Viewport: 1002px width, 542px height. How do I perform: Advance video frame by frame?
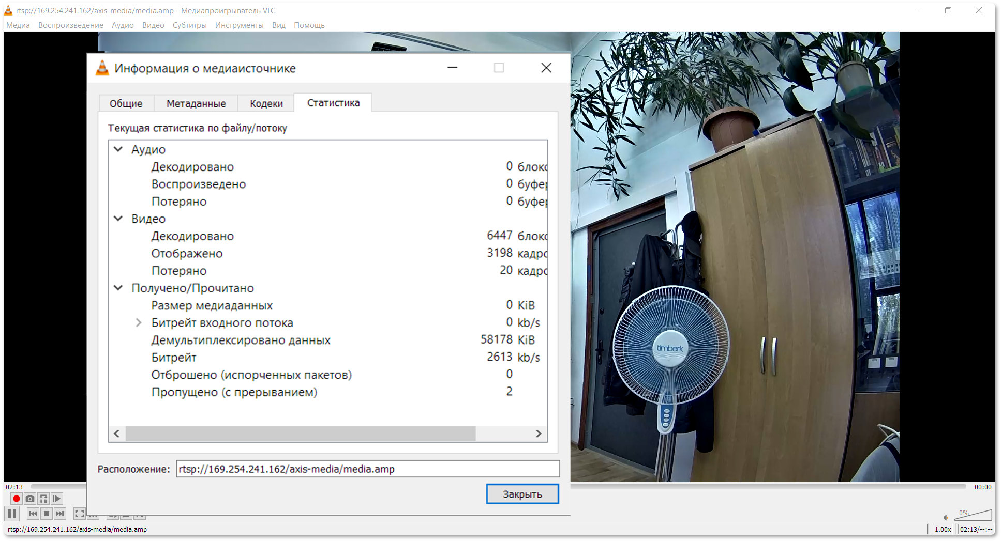57,499
